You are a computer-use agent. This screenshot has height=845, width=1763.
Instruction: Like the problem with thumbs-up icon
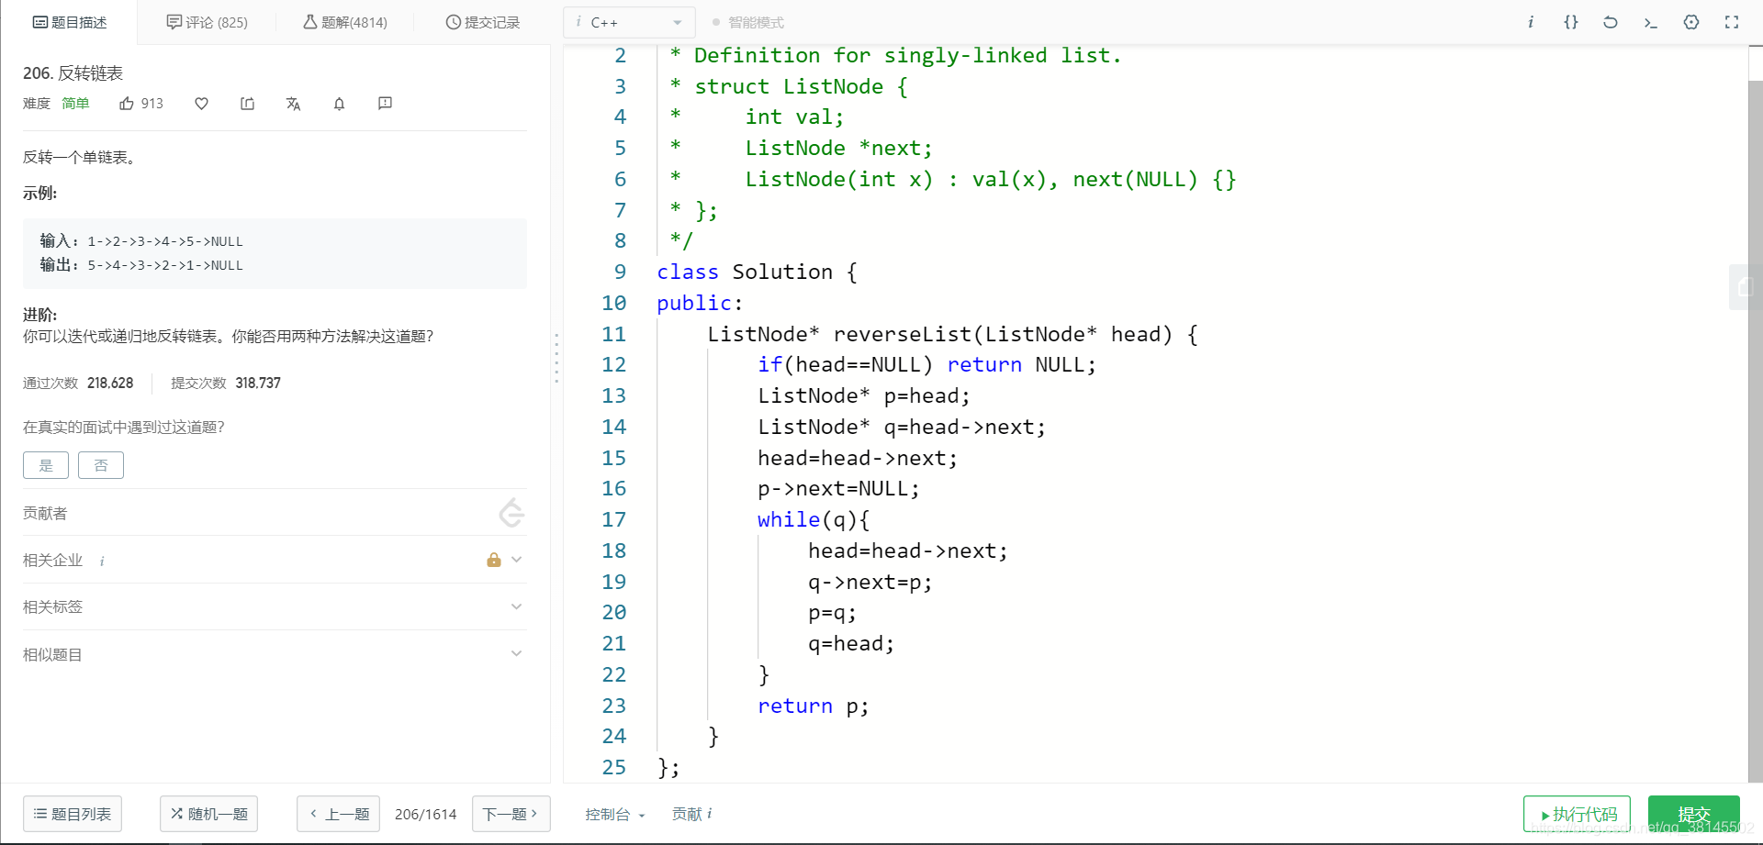(127, 104)
